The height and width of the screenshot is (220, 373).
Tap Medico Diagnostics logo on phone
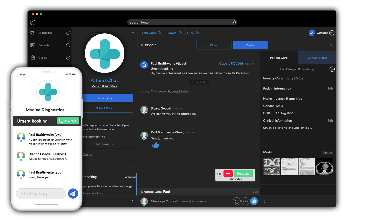click(x=48, y=92)
